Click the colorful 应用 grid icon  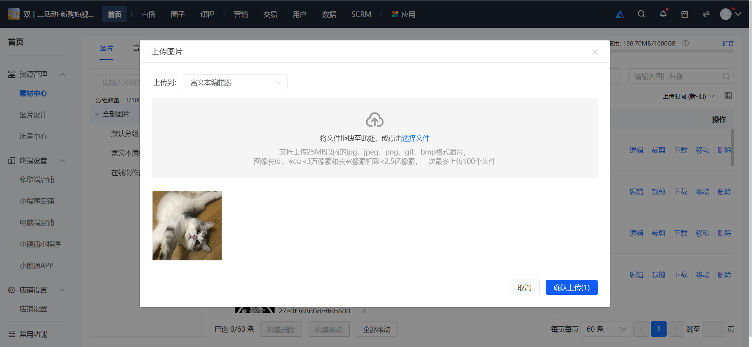[395, 14]
